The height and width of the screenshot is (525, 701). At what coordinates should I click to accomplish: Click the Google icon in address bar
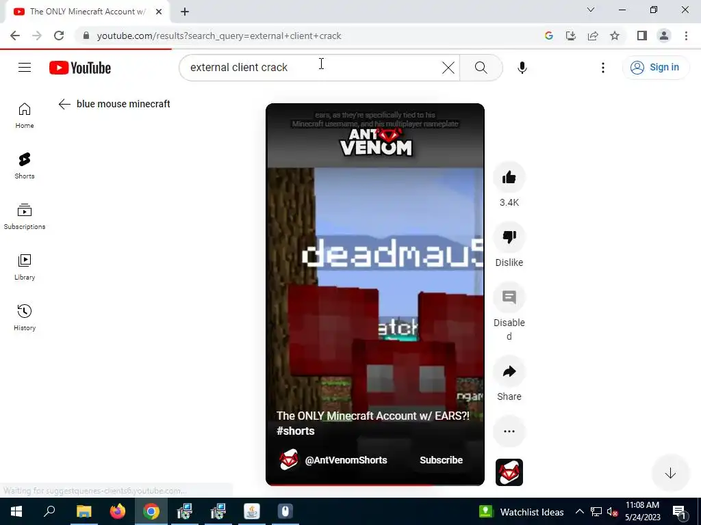click(548, 36)
